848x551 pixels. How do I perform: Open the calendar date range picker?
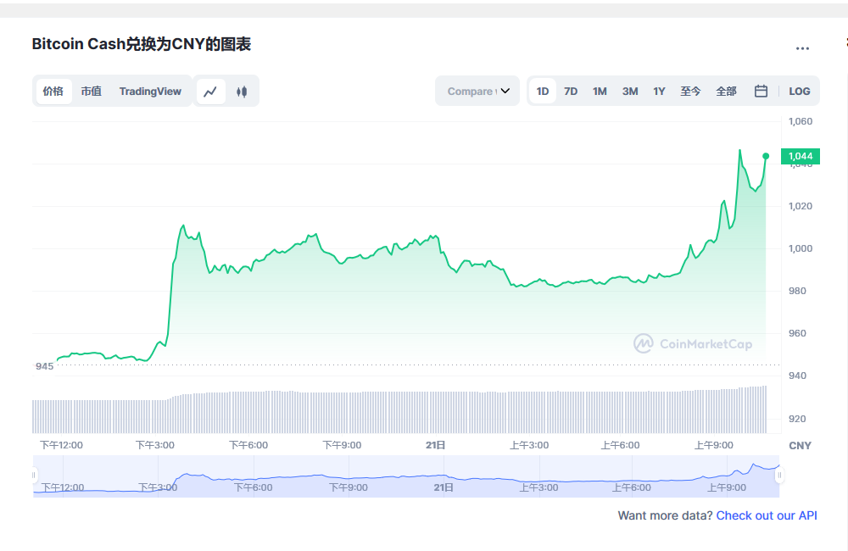761,91
